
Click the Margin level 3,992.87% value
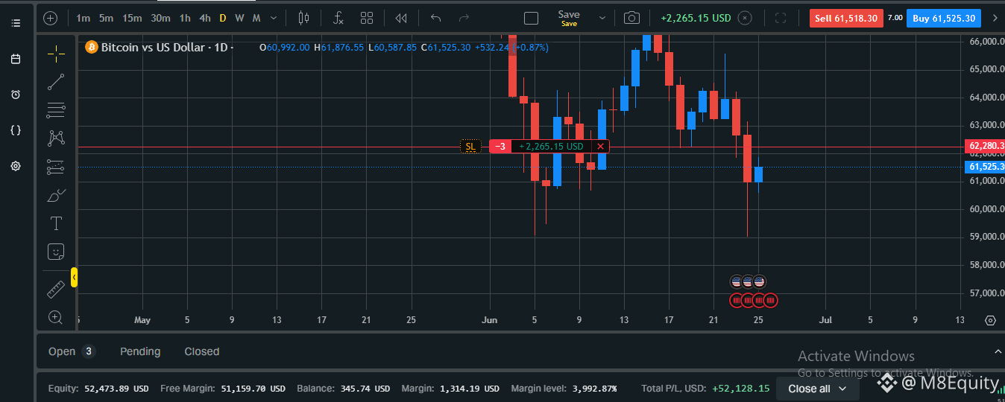[594, 389]
